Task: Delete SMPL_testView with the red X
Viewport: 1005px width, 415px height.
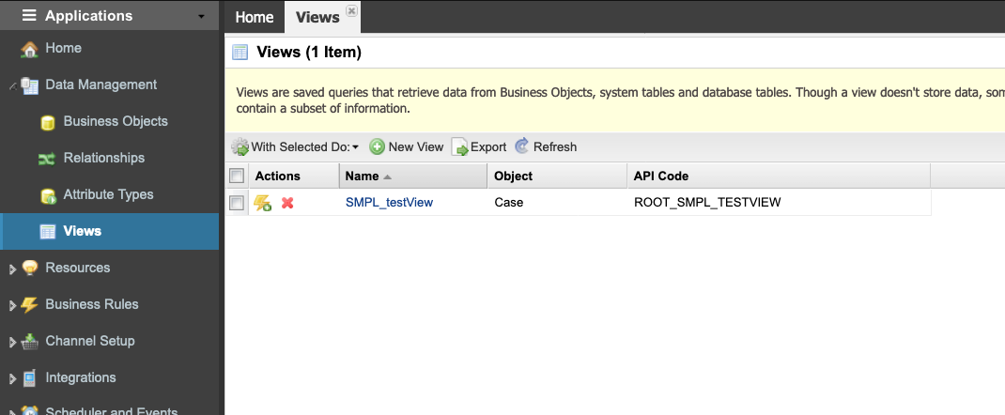Action: point(287,203)
